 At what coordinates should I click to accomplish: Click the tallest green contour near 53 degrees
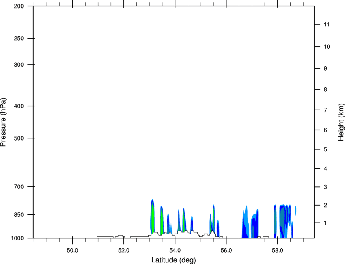153,218
